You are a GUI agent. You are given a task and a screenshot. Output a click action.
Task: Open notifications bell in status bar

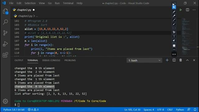[195, 110]
